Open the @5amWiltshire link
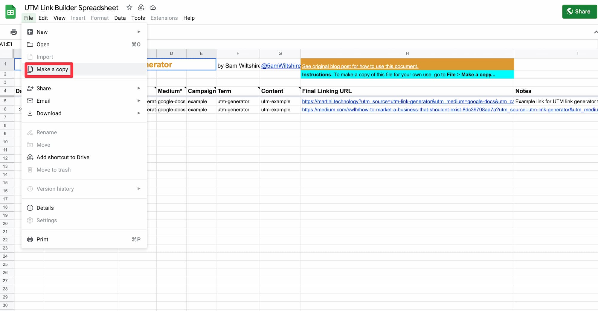598x311 pixels. coord(281,66)
